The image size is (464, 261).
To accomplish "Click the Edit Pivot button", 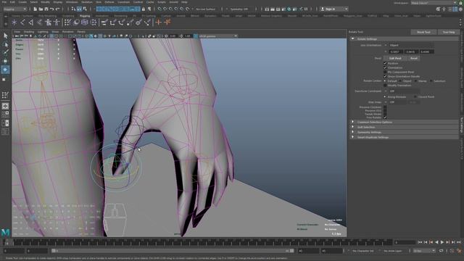I will click(x=395, y=58).
